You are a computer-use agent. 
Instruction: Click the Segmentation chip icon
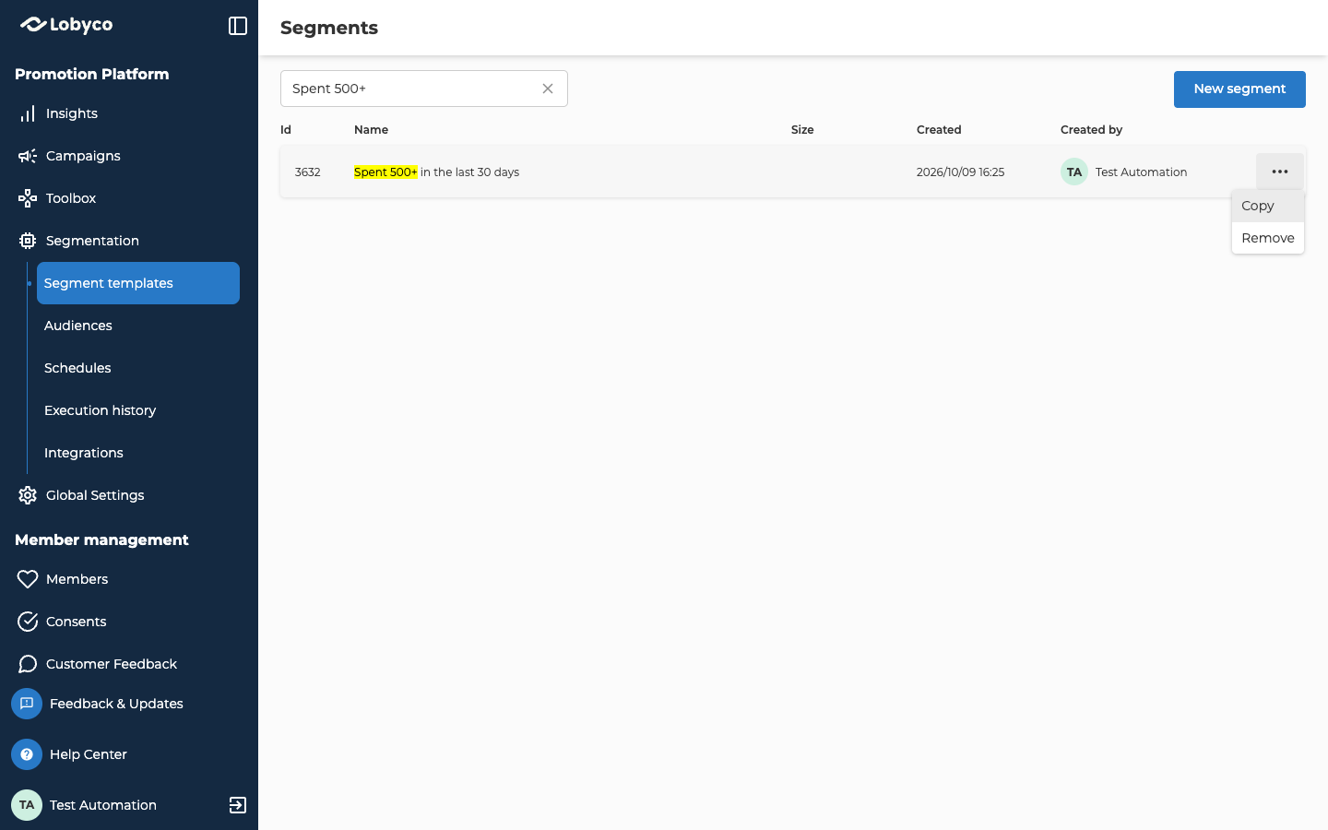28,241
